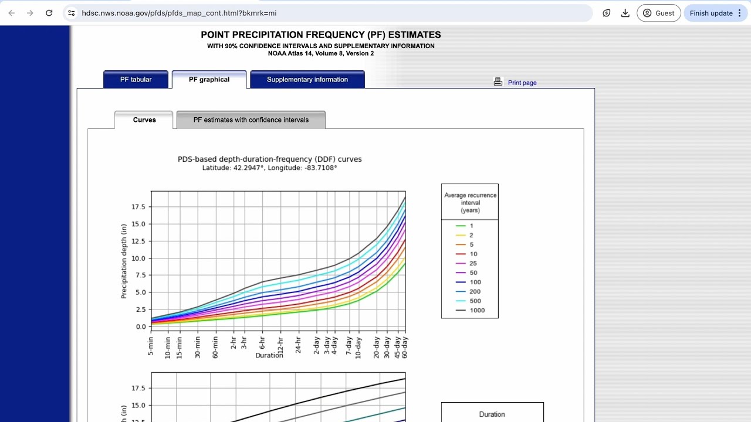Click the blue 200-year legend line
This screenshot has width=751, height=422.
coord(461,291)
